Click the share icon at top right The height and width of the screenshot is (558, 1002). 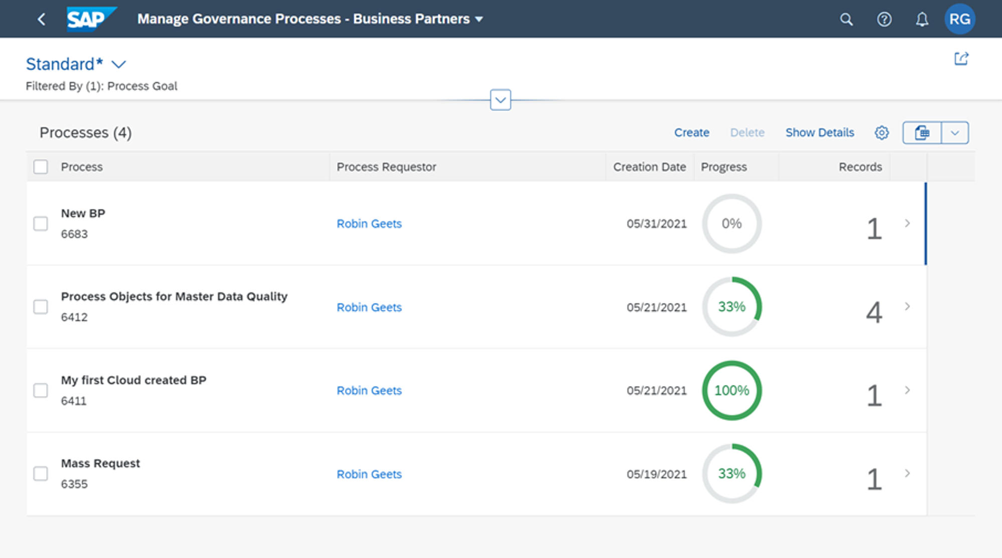(961, 59)
